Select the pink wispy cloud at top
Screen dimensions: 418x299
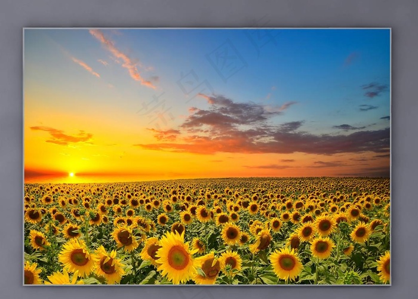tap(124, 60)
